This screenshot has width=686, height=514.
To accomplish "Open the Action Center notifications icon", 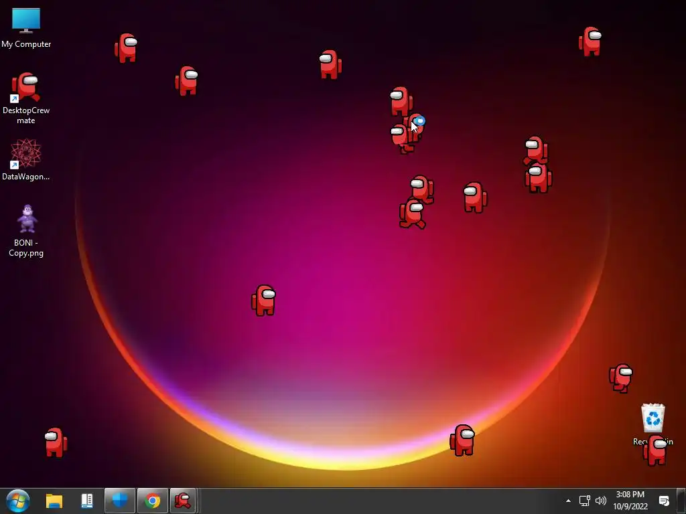I will pos(664,501).
